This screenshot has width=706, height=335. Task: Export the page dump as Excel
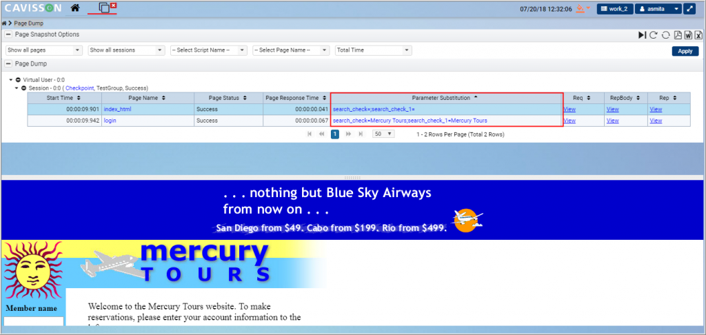(698, 35)
